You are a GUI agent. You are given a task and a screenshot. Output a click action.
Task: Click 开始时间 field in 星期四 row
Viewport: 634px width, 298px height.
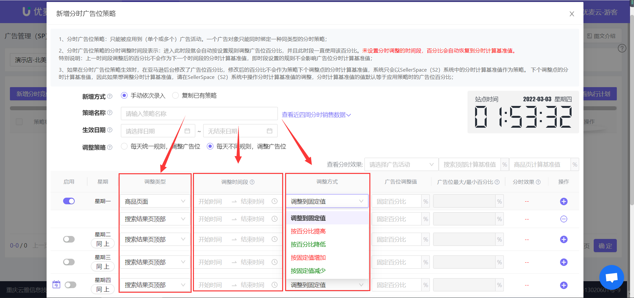(210, 285)
